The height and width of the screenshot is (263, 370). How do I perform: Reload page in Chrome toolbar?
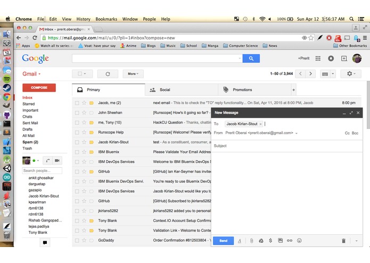click(35, 38)
